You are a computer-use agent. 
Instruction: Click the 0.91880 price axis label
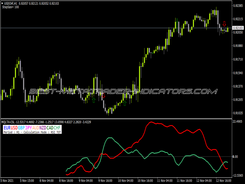[x=238, y=46]
